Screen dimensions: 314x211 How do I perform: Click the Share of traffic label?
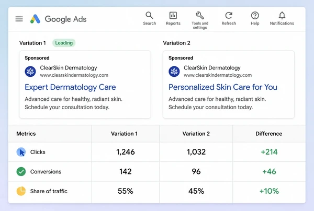49,191
